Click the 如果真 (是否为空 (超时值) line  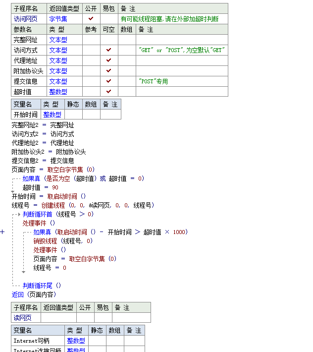83,178
